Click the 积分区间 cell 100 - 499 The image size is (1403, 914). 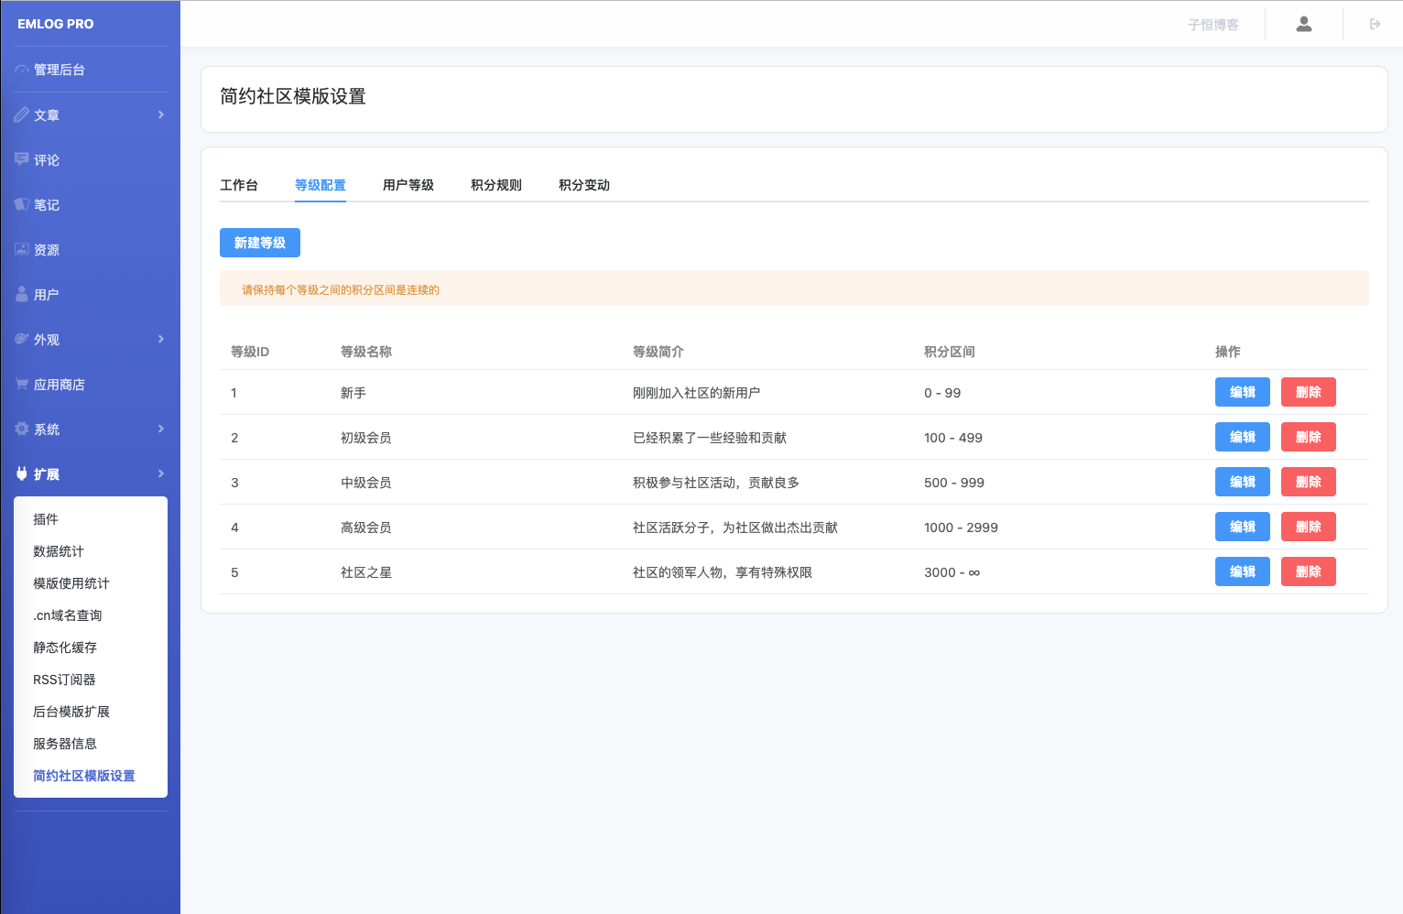point(953,438)
